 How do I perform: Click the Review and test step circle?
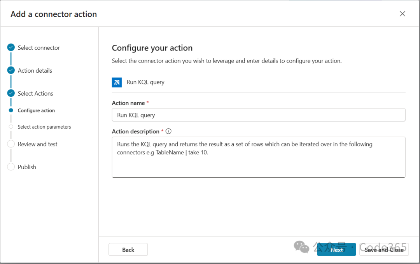point(11,144)
